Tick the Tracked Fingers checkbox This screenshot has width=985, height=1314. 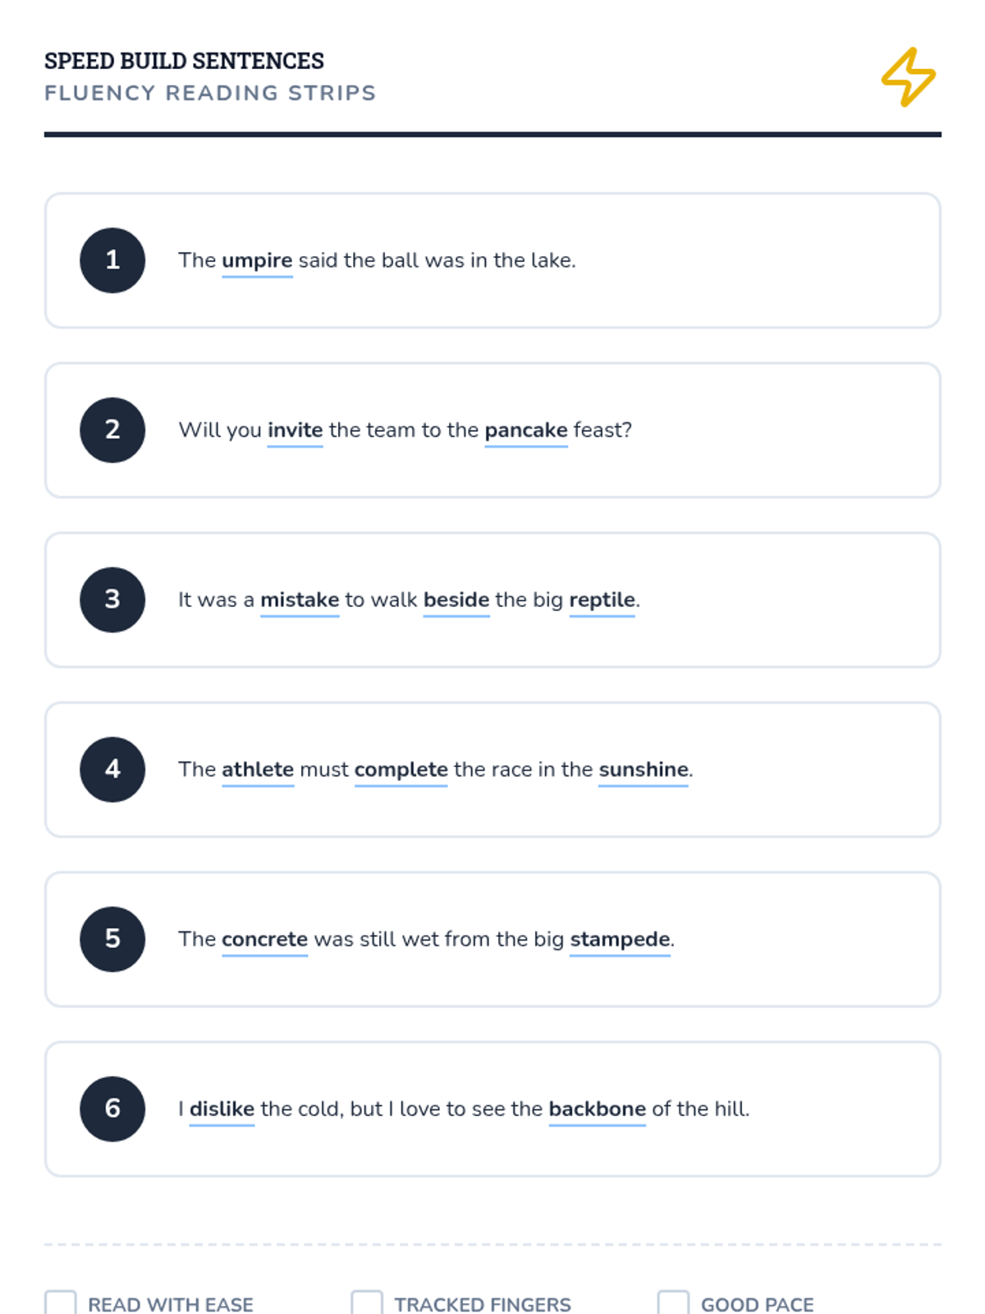367,1303
